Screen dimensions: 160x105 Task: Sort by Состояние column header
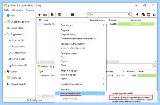pyautogui.click(x=136, y=20)
